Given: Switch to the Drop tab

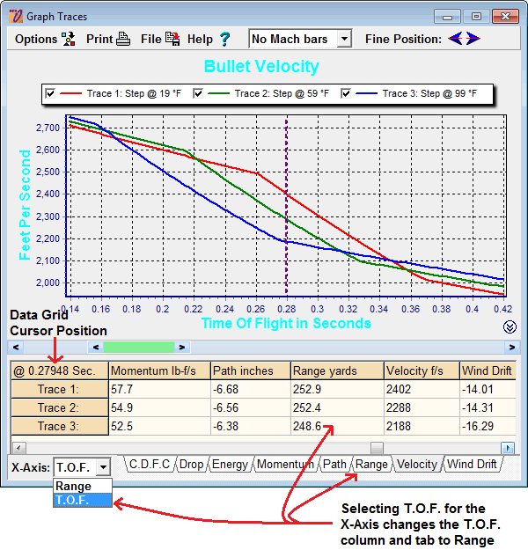Looking at the screenshot, I should click(x=192, y=465).
